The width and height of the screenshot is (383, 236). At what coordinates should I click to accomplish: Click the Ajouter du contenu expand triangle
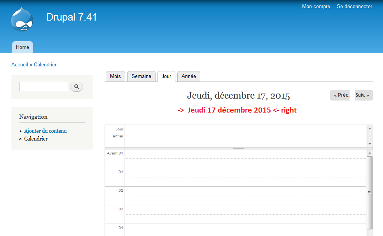[21, 132]
